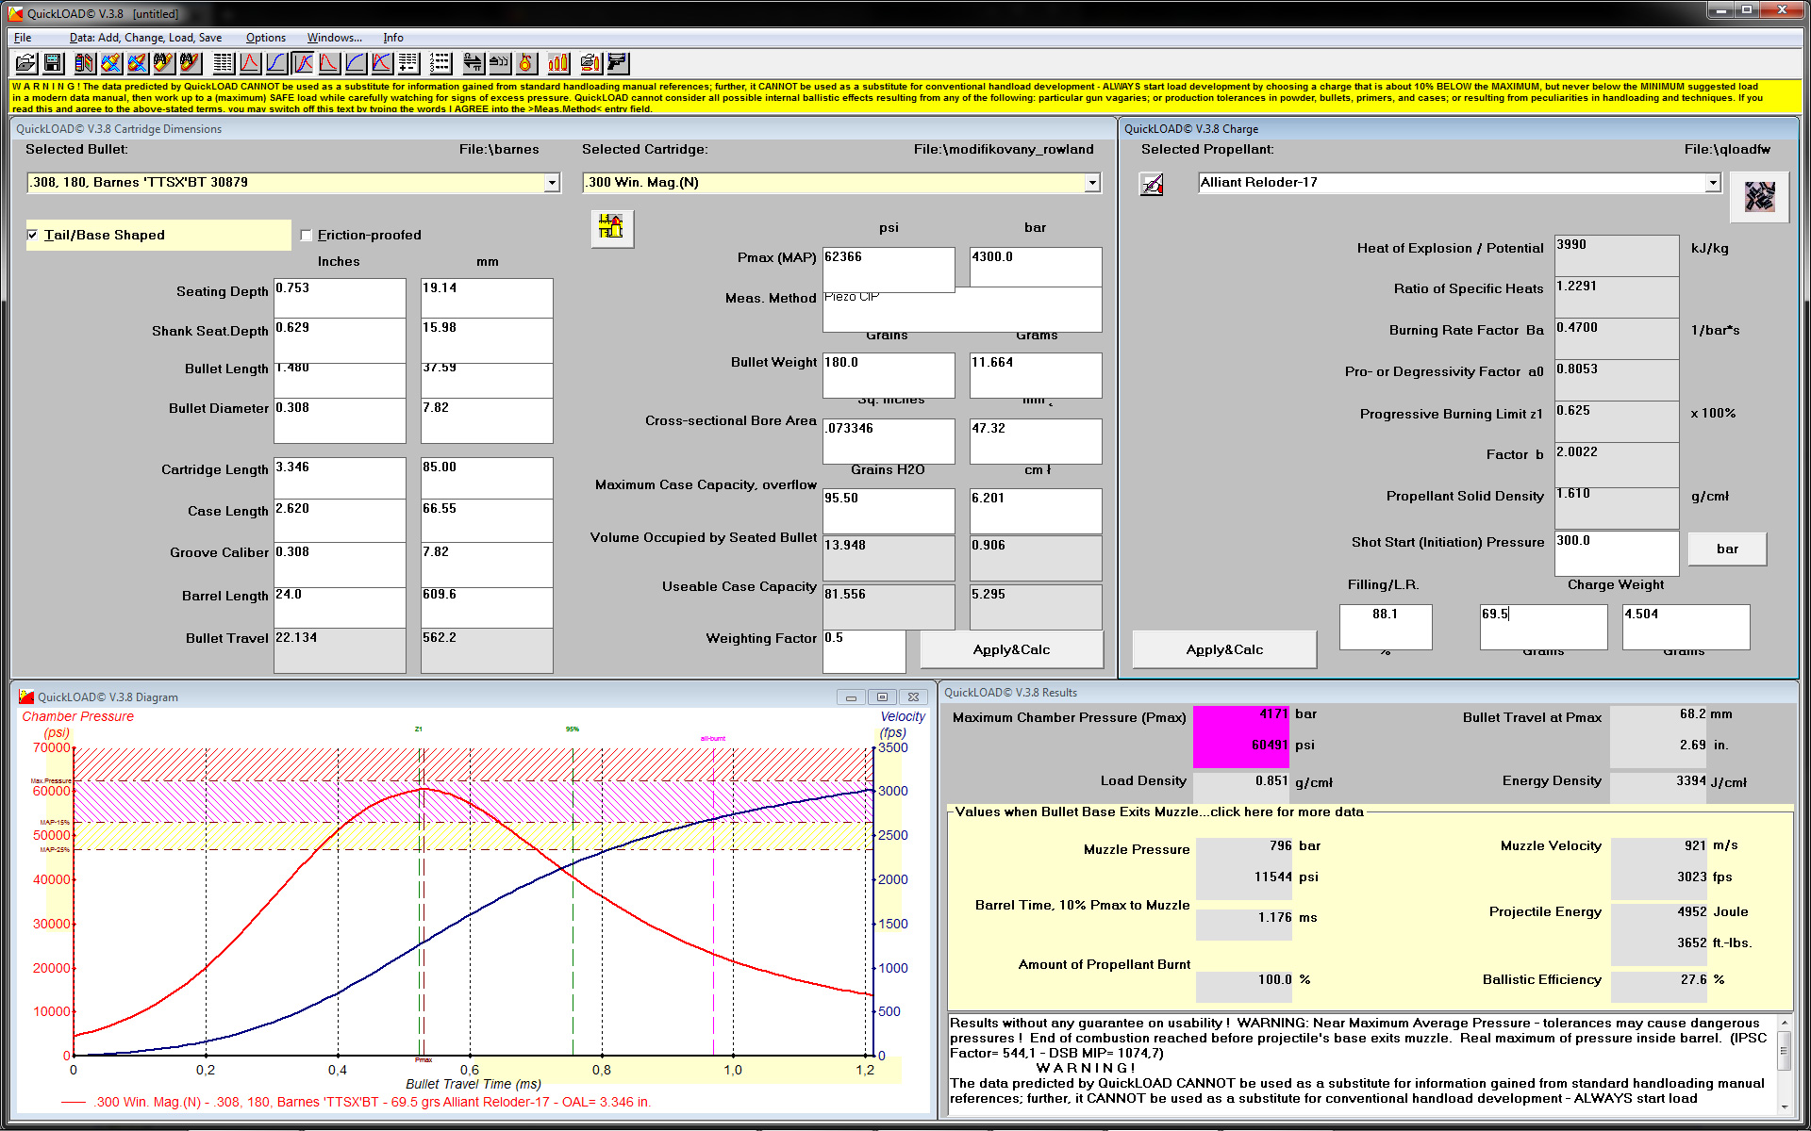Enable the Friction-proofed checkbox
The image size is (1811, 1131).
pos(307,235)
